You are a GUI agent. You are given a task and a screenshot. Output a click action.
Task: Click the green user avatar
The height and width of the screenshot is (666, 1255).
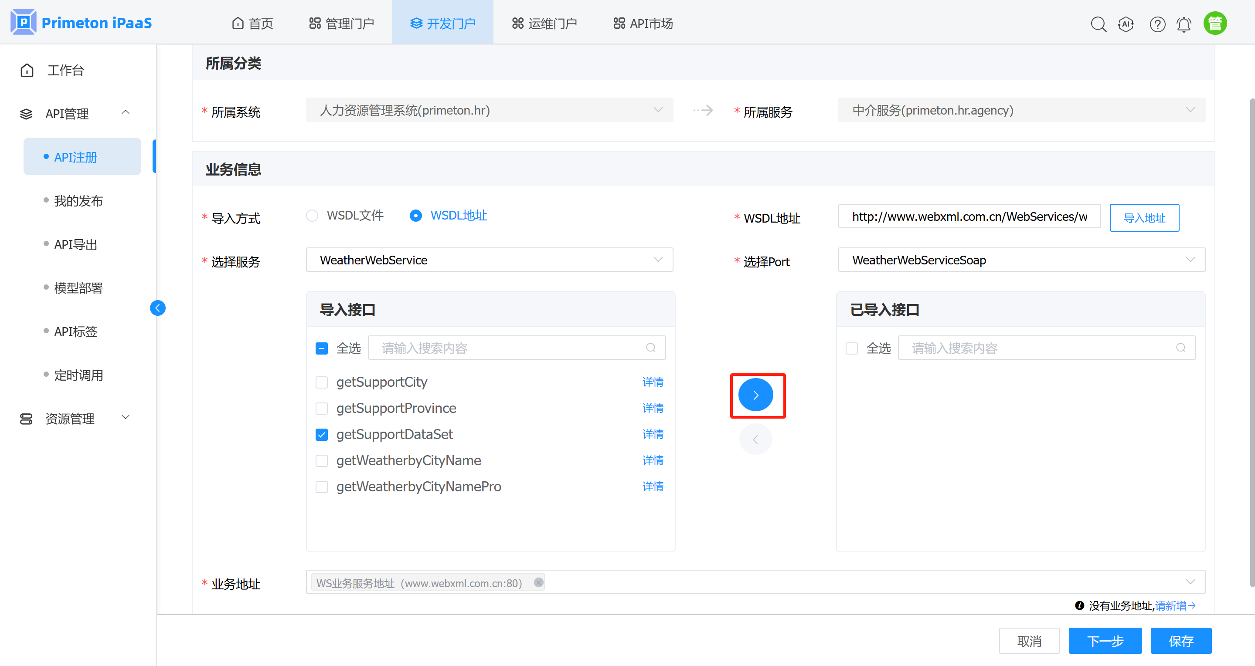point(1215,24)
